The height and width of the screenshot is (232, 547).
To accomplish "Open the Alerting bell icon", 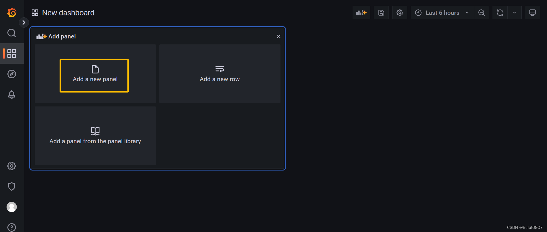I will (12, 95).
